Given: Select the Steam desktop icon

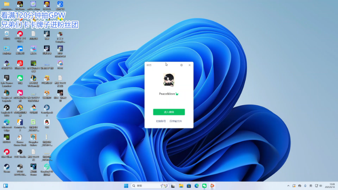Looking at the screenshot, I should point(7,168).
